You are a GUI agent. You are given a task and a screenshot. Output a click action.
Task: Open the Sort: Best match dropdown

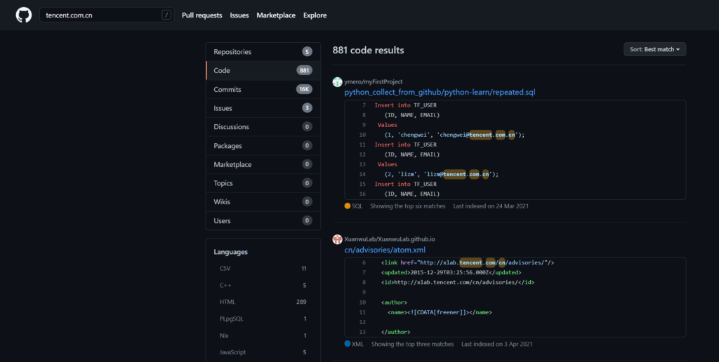(x=655, y=49)
